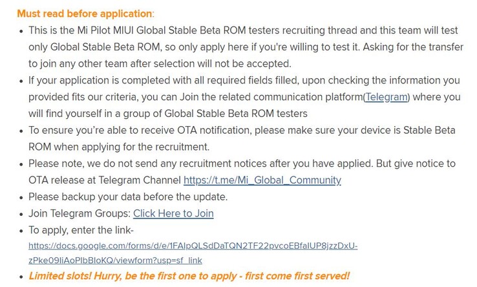Open the docs.google.com forms application link
The height and width of the screenshot is (287, 477).
pyautogui.click(x=193, y=246)
